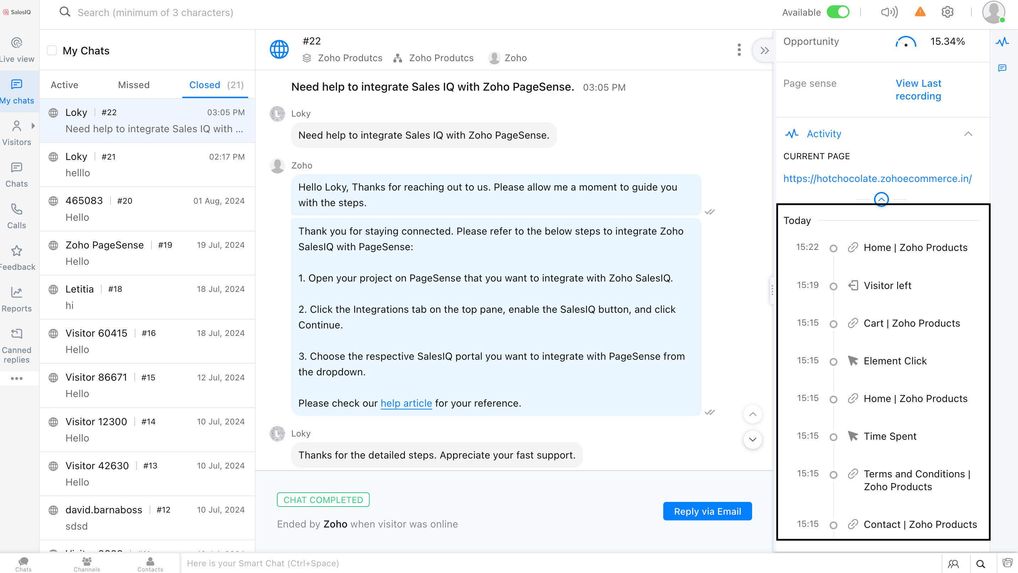Open Visitor 12300 chat #14
Image resolution: width=1018 pixels, height=573 pixels.
[148, 430]
